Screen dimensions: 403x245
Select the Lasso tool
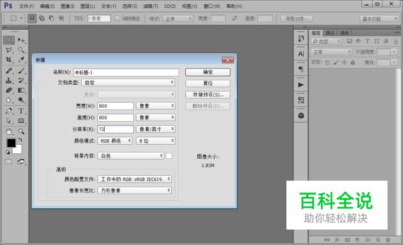[9, 49]
